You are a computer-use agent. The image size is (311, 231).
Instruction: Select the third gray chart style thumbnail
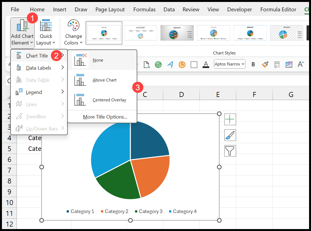[x=177, y=33]
